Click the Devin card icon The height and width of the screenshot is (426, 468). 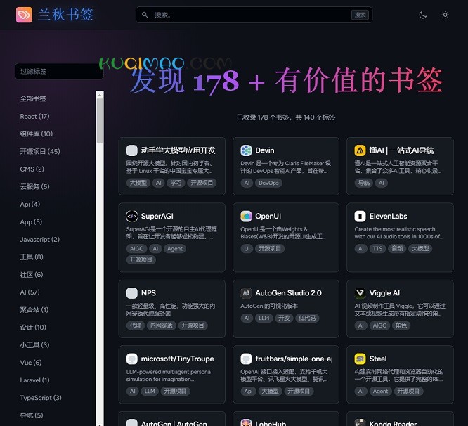click(x=246, y=150)
